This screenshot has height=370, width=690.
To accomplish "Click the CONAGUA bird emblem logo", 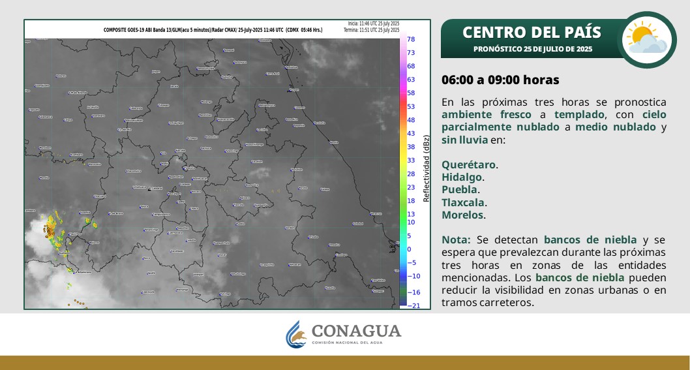I will 296,334.
